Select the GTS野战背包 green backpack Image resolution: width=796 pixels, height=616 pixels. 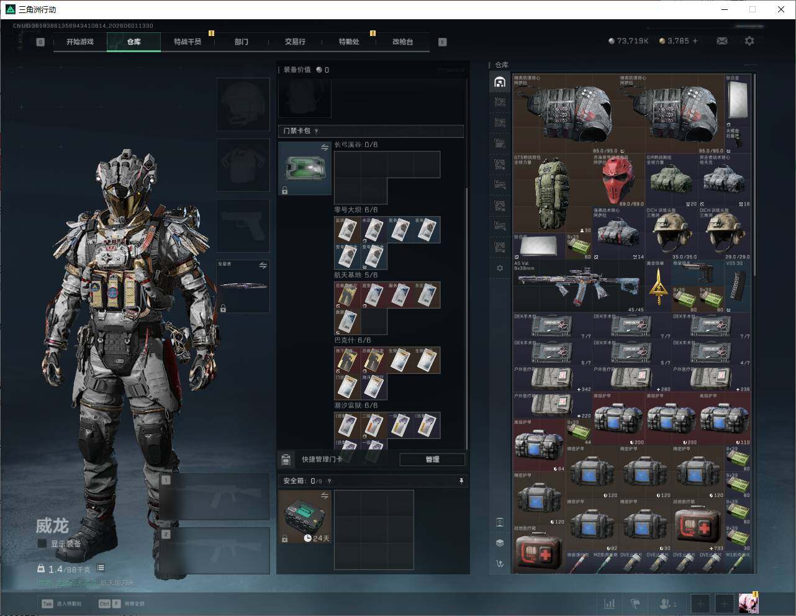553,194
